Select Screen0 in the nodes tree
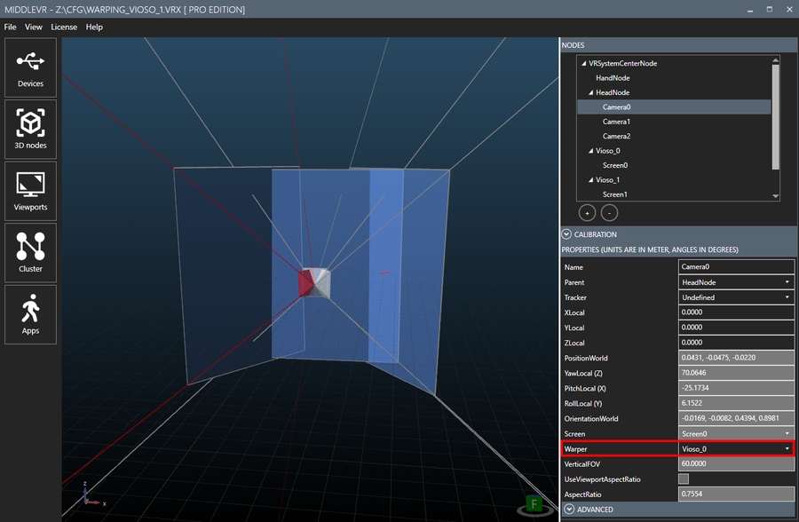This screenshot has height=522, width=799. (x=614, y=165)
